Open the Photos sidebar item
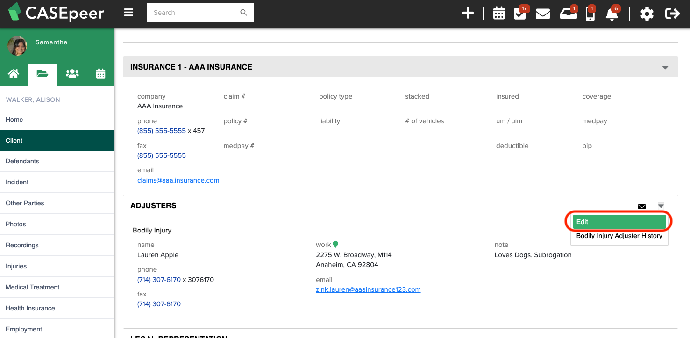 57,224
